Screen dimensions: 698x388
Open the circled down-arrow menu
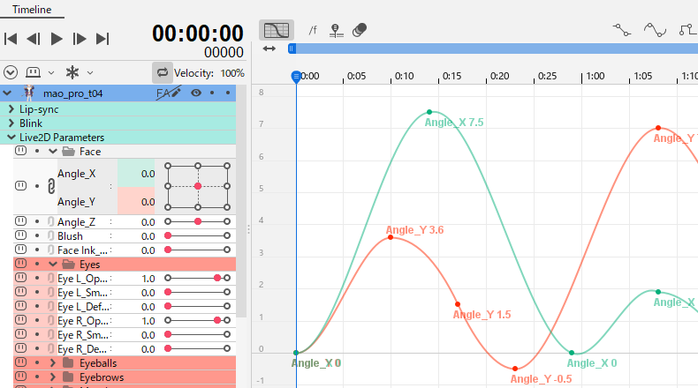point(11,72)
